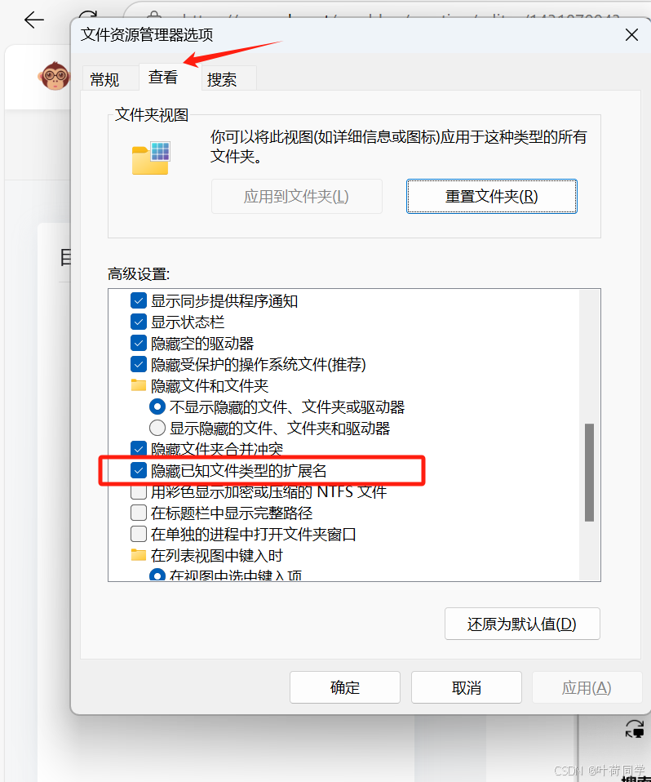
Task: Select 不显示隐藏的文件 radio option
Action: [x=157, y=407]
